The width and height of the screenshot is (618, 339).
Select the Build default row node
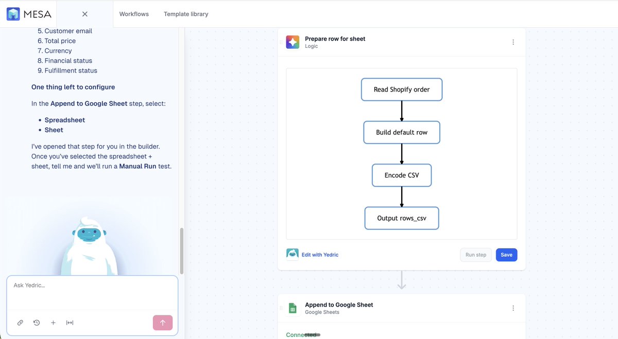pyautogui.click(x=402, y=132)
